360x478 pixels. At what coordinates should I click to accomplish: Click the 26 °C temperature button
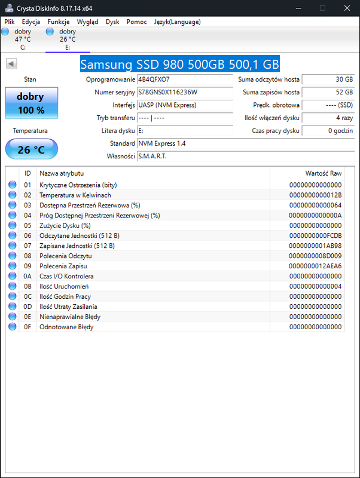pyautogui.click(x=32, y=149)
